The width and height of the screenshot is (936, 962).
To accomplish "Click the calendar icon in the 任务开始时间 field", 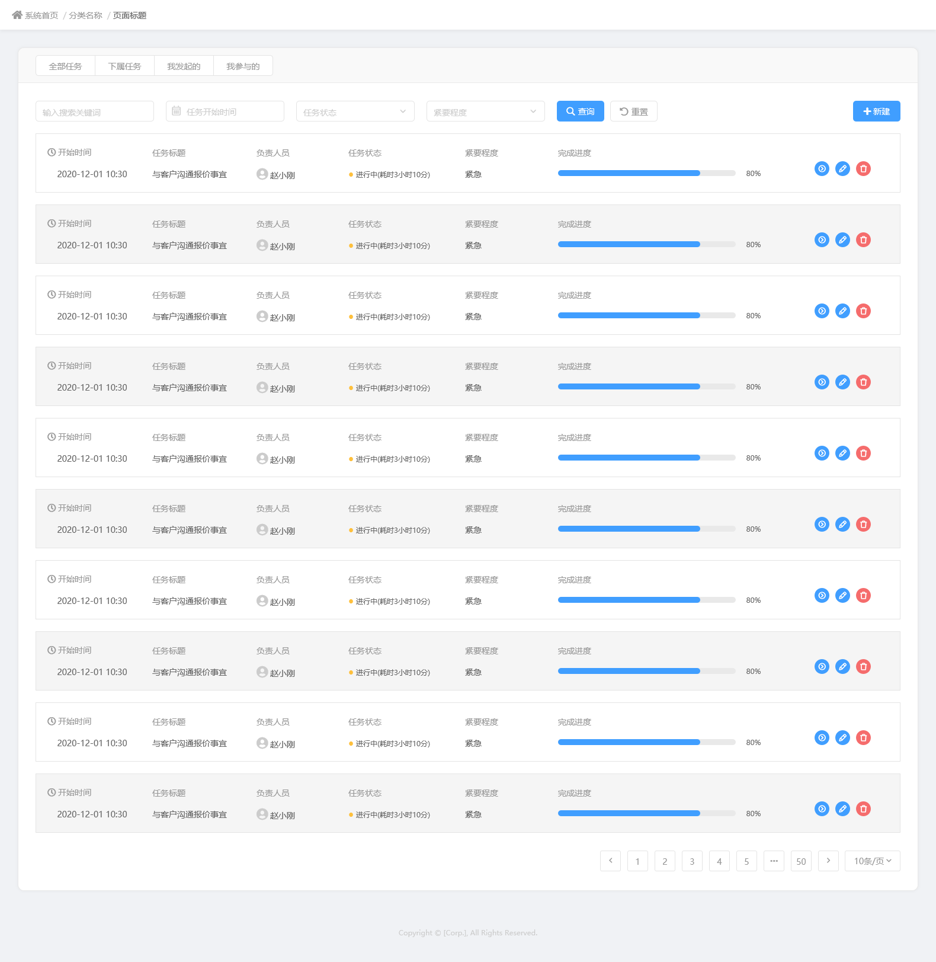I will 177,111.
